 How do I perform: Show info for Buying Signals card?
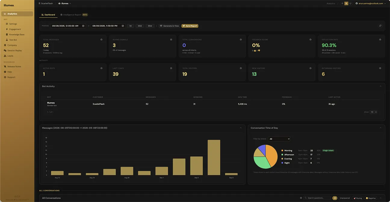click(171, 40)
